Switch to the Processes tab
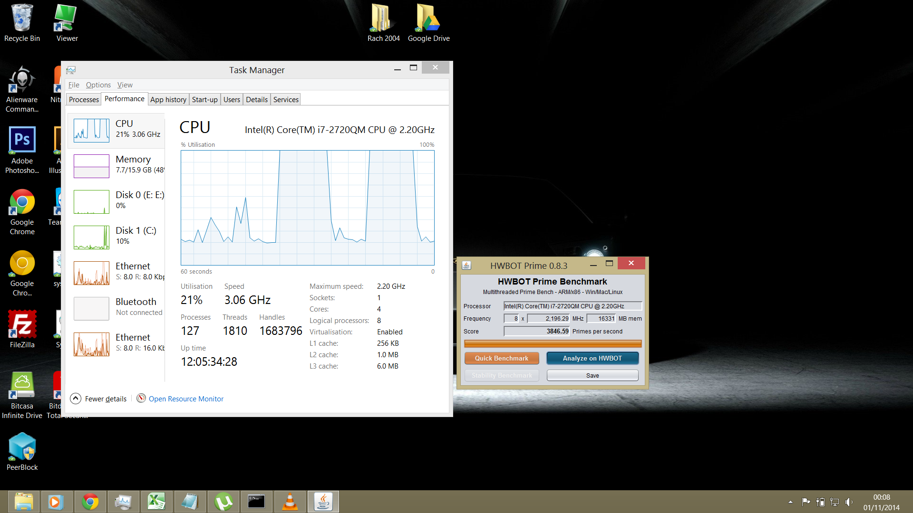Image resolution: width=913 pixels, height=513 pixels. click(84, 99)
